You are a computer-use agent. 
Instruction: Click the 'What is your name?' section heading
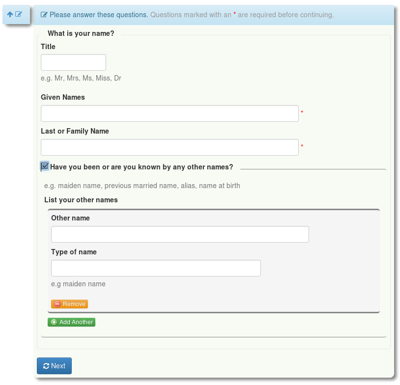pyautogui.click(x=81, y=33)
